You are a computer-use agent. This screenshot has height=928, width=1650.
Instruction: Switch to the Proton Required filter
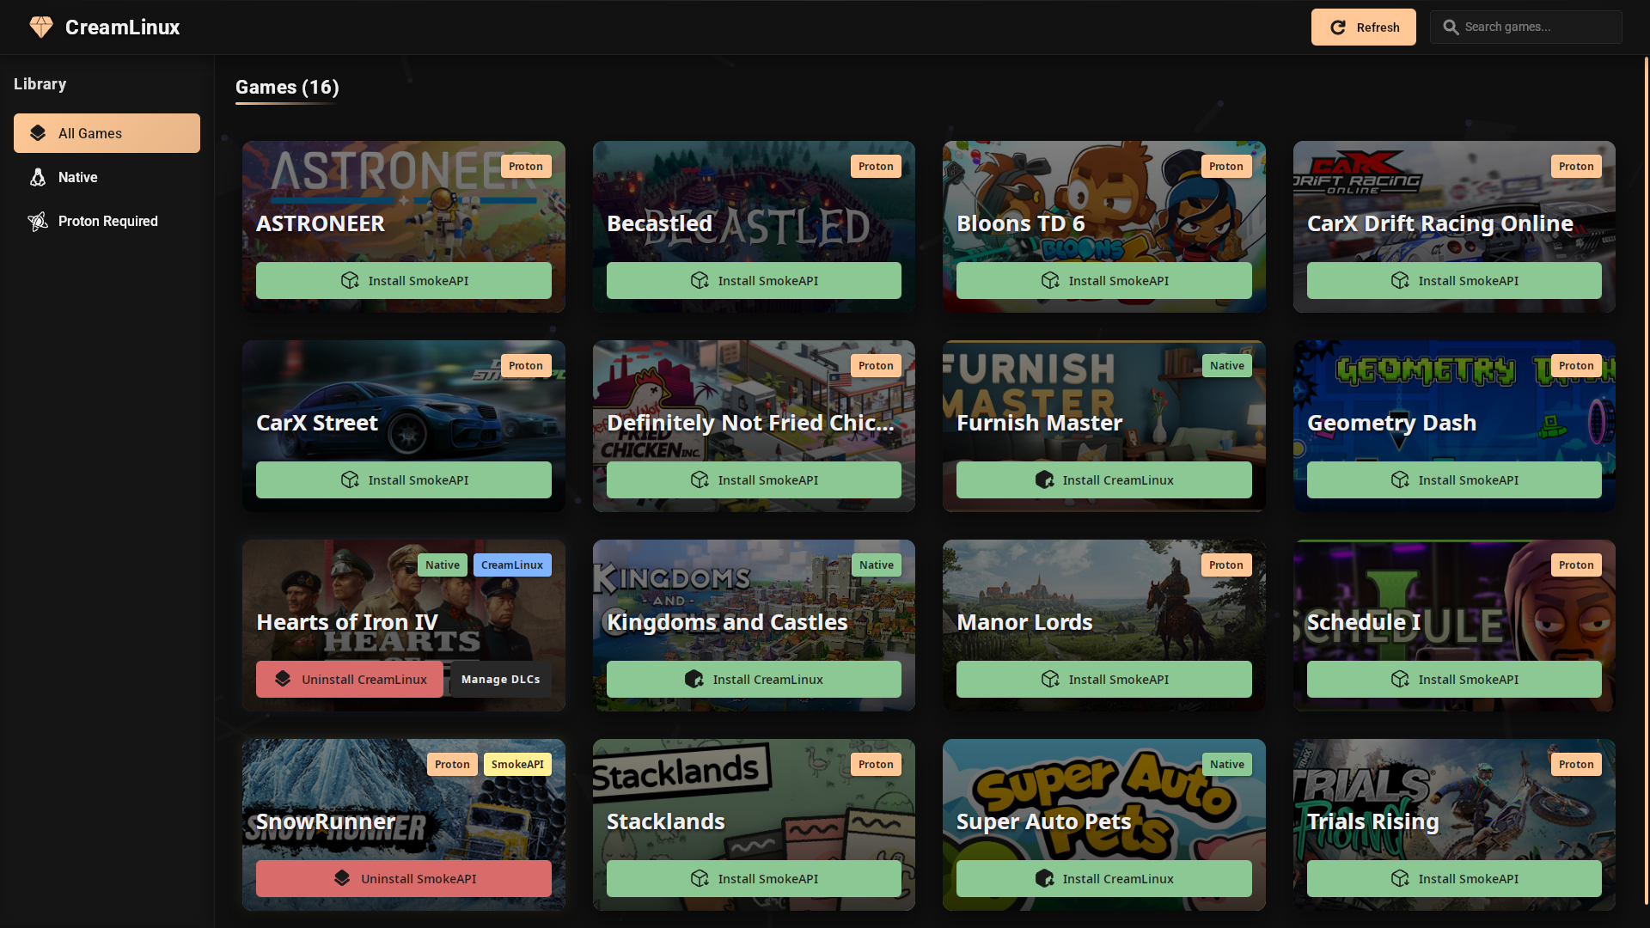(x=107, y=221)
